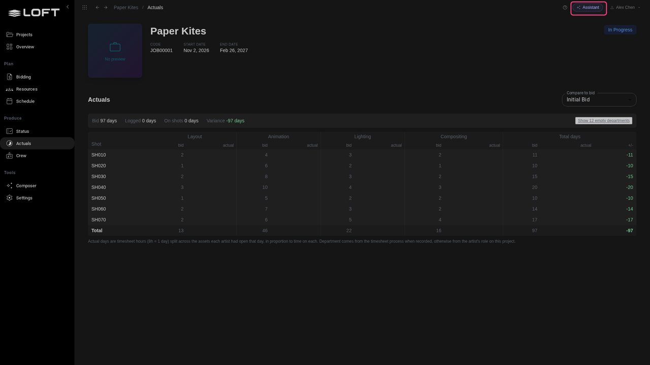Viewport: 650px width, 365px height.
Task: Click the Composer sparkle icon
Action: [x=9, y=186]
